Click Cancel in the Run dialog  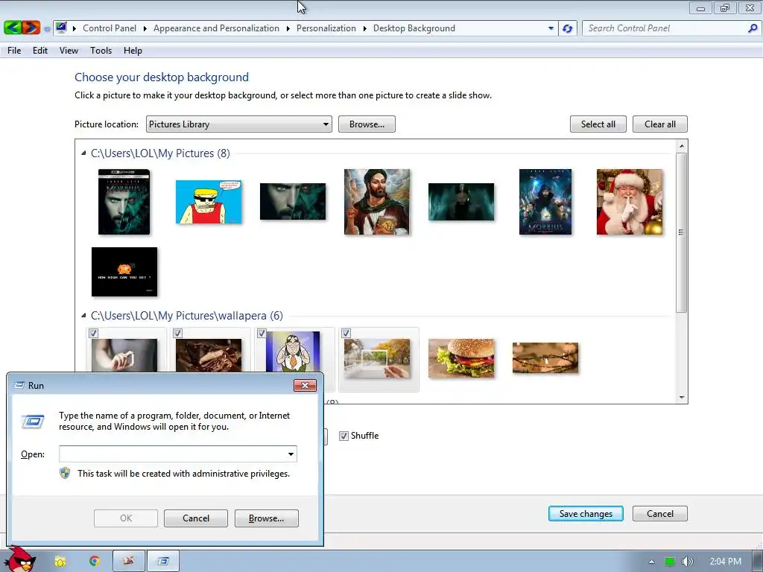coord(196,518)
